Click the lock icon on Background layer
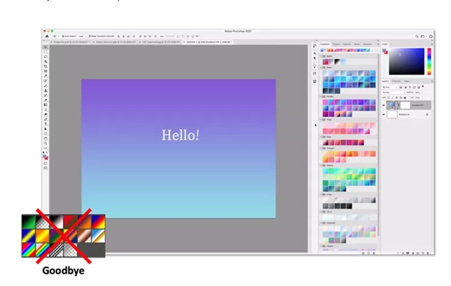Viewport: 451px width, 286px height. tap(427, 115)
